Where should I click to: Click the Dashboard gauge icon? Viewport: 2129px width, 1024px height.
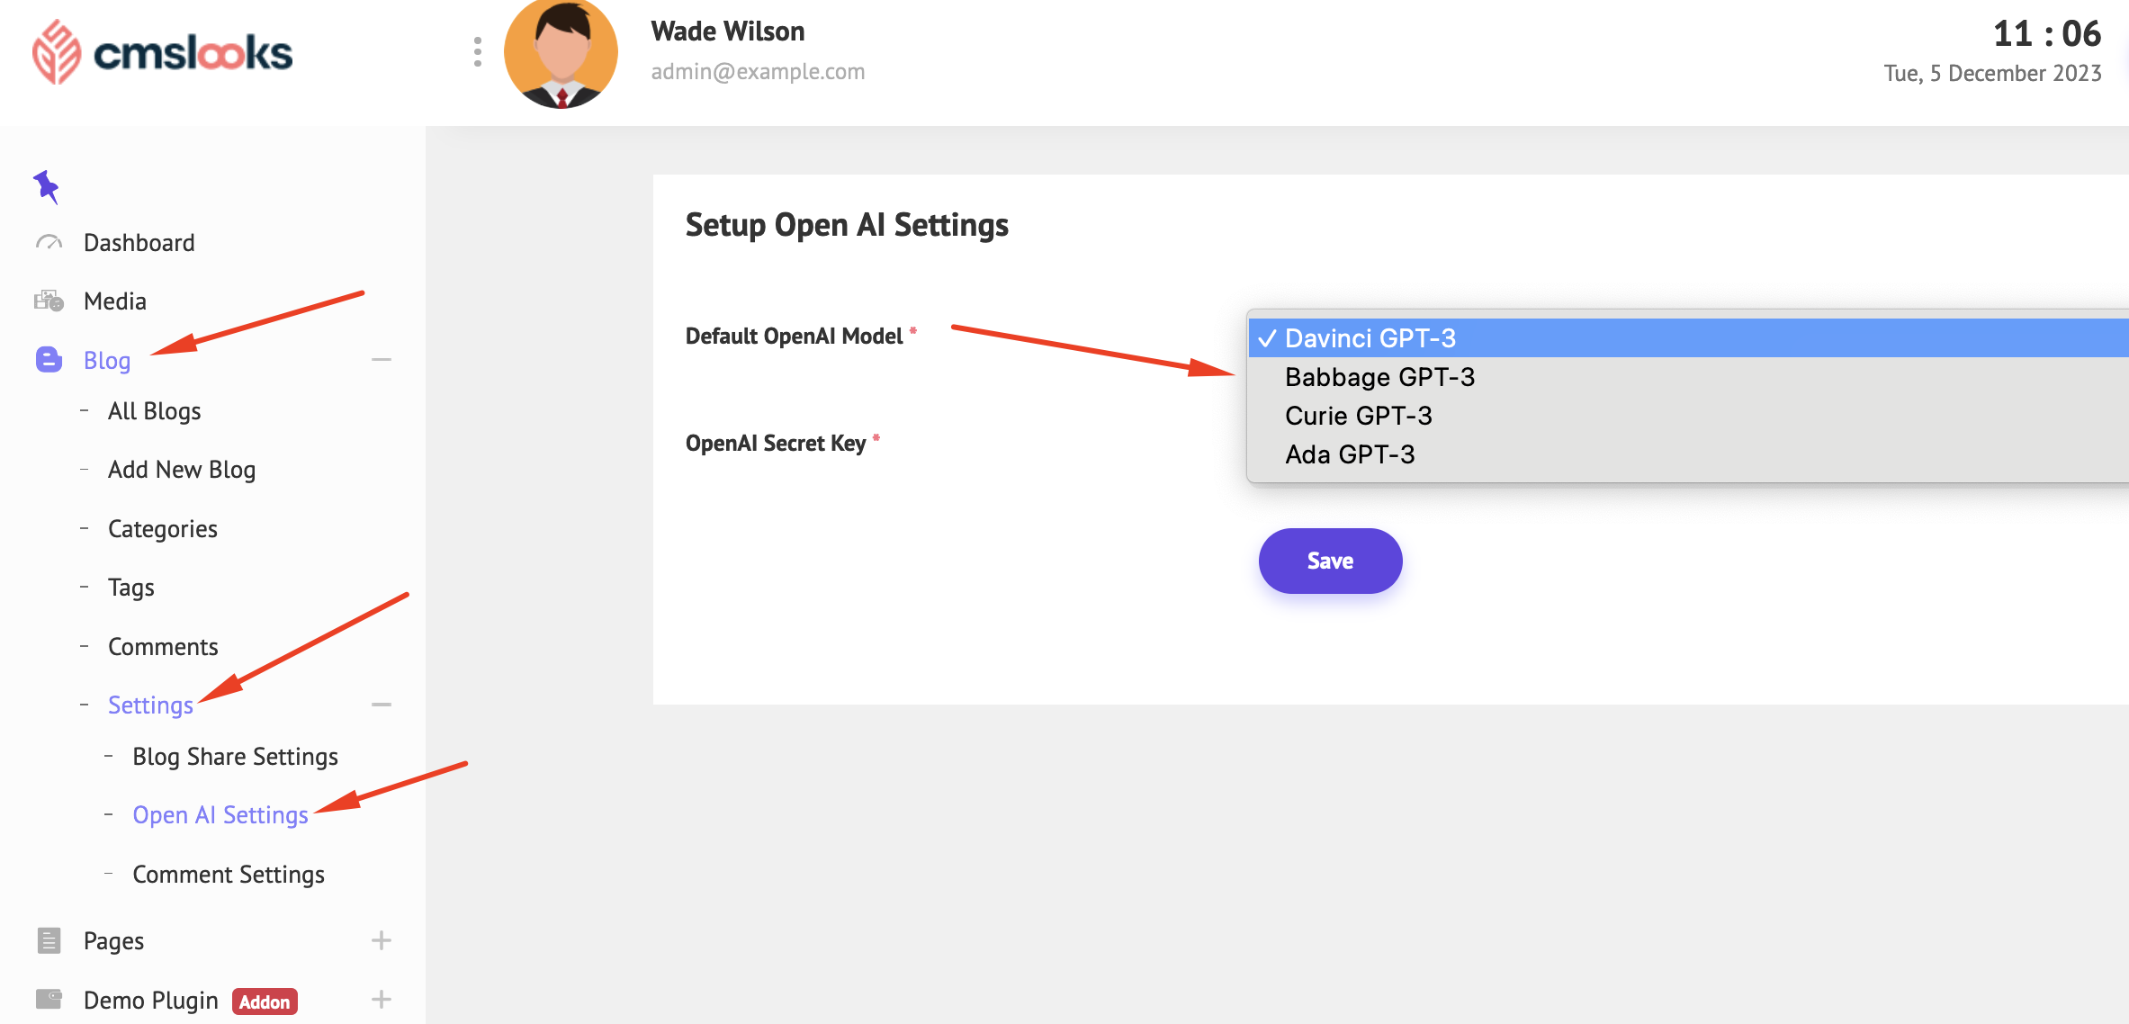point(49,242)
